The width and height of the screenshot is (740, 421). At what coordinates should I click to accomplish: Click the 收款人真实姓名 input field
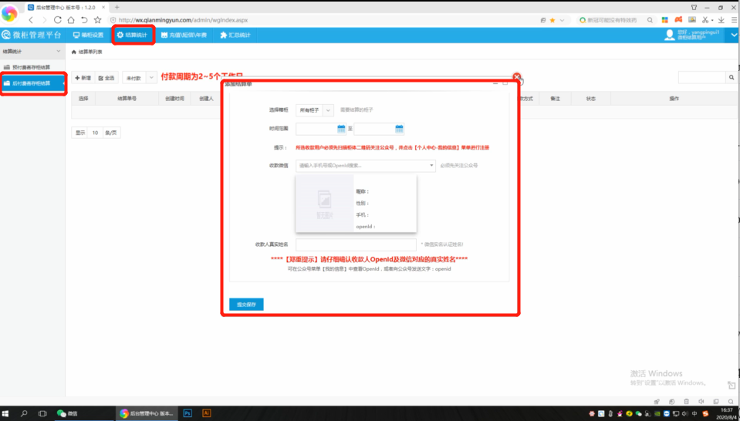[356, 244]
